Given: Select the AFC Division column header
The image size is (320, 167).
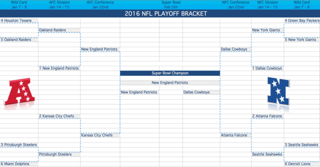Looking at the screenshot, I should (x=60, y=5).
